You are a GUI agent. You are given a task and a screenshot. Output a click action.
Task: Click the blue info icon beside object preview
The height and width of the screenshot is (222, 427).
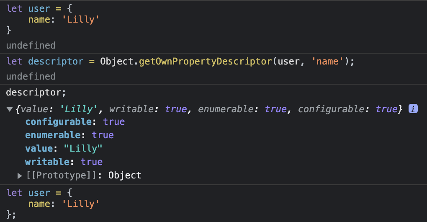coord(413,109)
